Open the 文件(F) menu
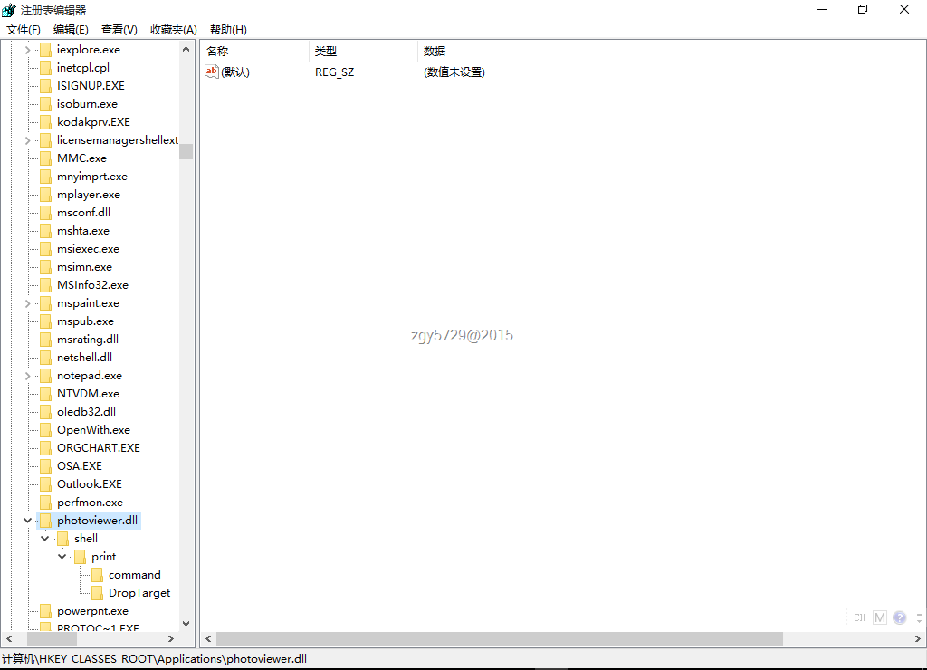Image resolution: width=927 pixels, height=670 pixels. (x=24, y=30)
